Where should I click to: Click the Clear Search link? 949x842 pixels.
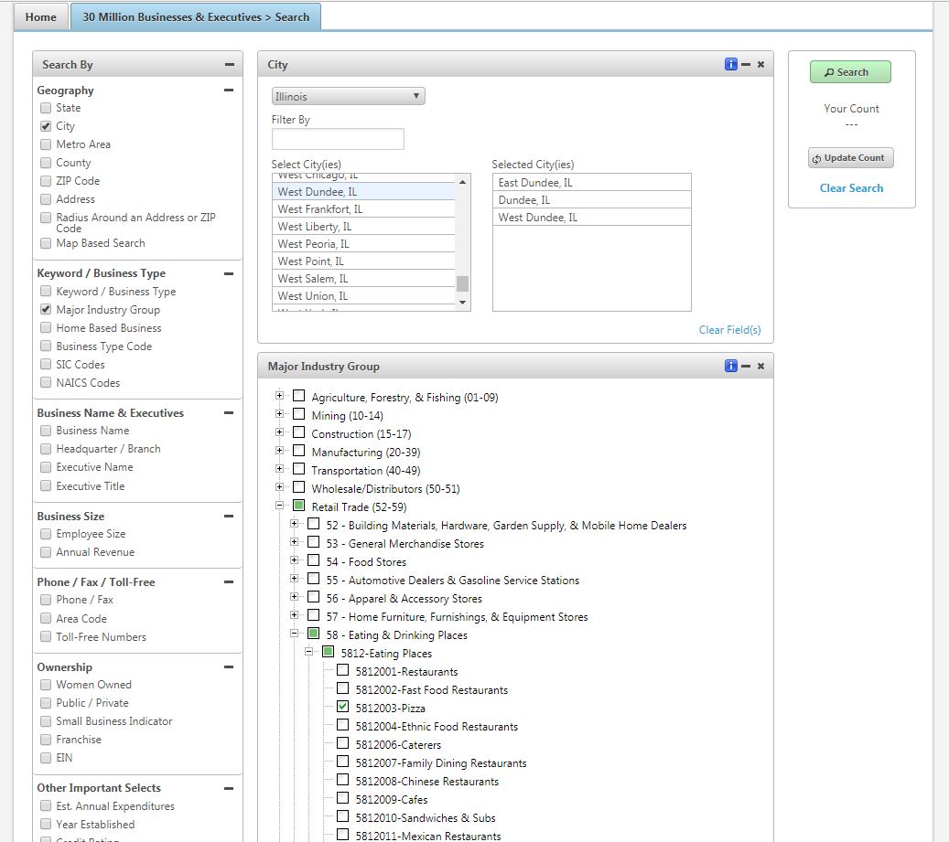point(851,188)
